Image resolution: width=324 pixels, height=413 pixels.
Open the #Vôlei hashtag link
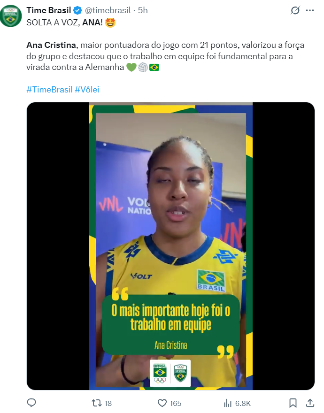point(87,90)
